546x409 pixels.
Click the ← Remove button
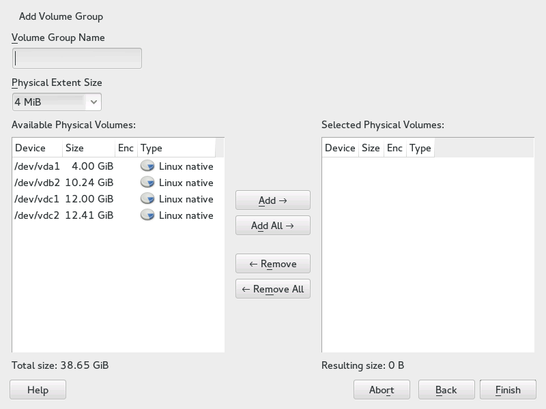273,264
